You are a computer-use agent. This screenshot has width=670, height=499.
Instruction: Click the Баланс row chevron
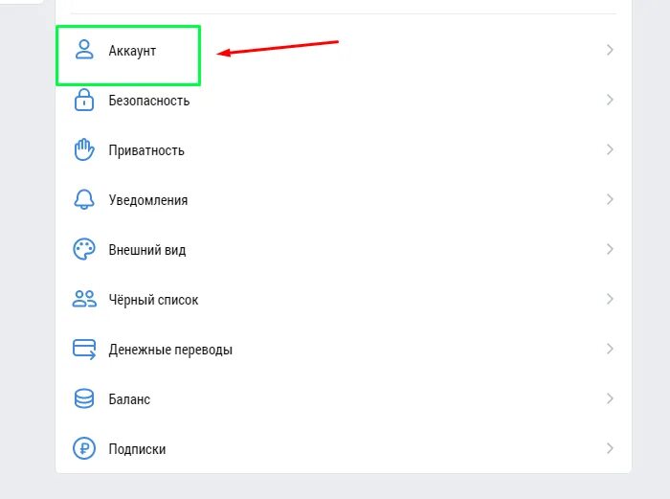point(610,398)
